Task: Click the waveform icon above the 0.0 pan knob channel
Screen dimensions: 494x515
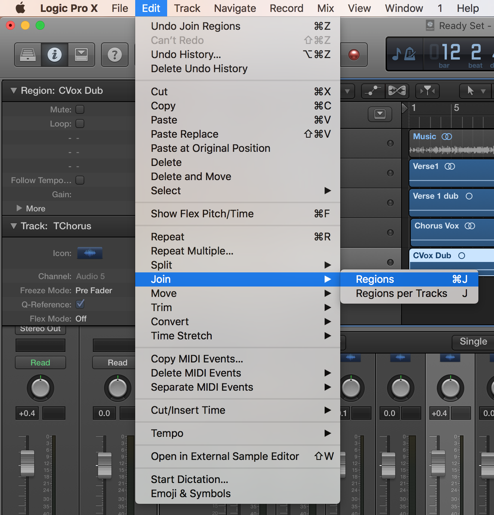Action: [x=400, y=357]
